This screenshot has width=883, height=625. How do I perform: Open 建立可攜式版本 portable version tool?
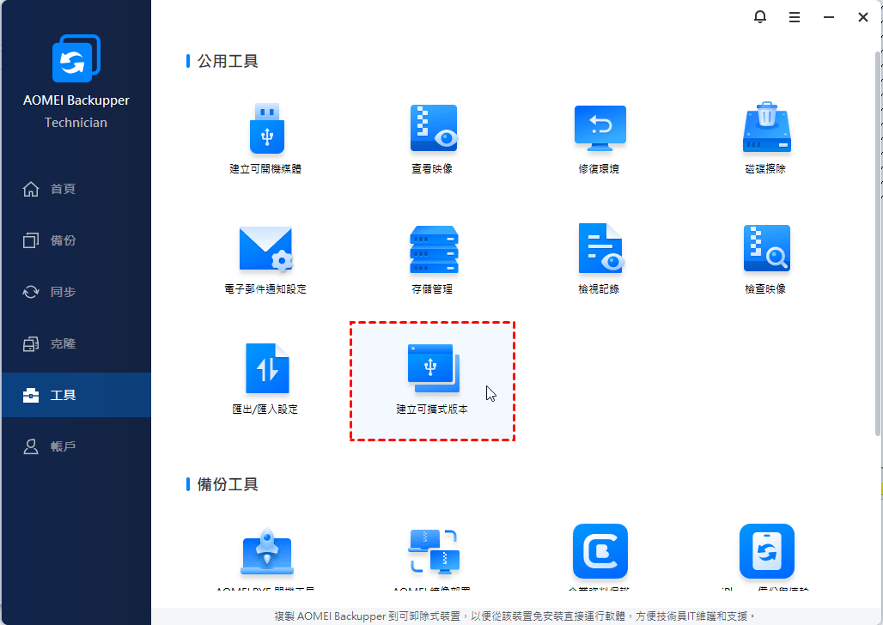coord(433,380)
